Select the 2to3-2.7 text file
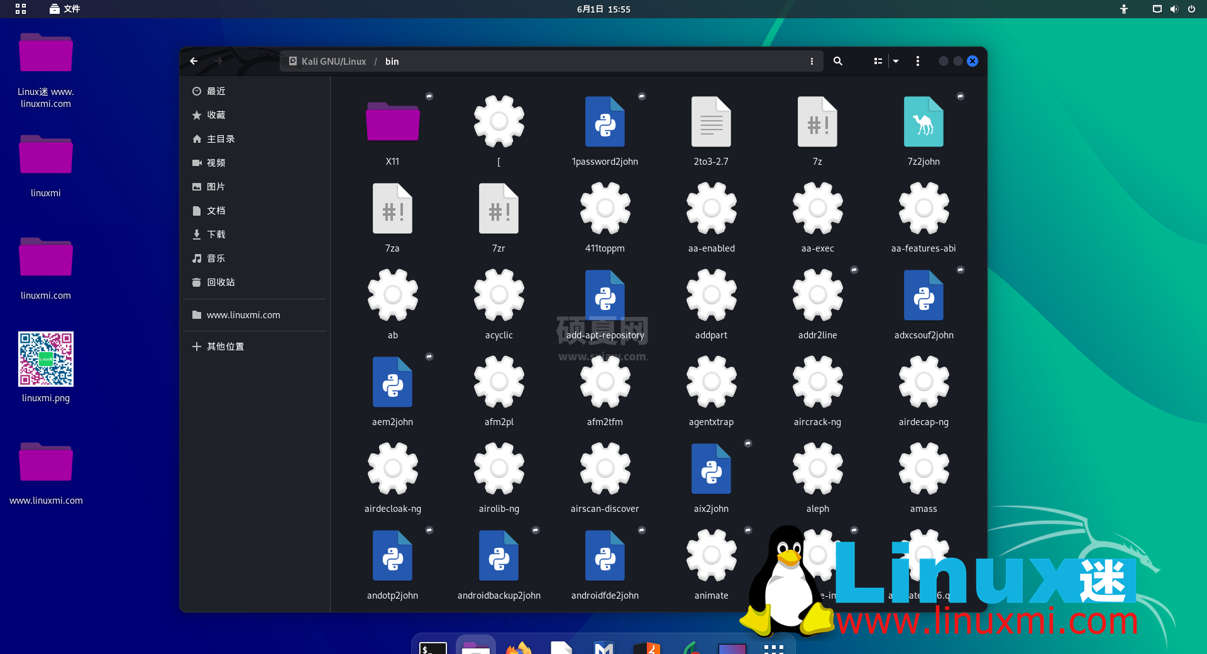This screenshot has width=1207, height=654. tap(711, 130)
